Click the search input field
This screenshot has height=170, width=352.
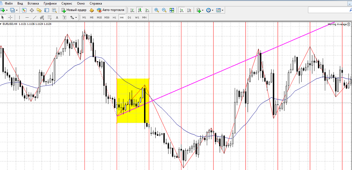click(x=328, y=10)
